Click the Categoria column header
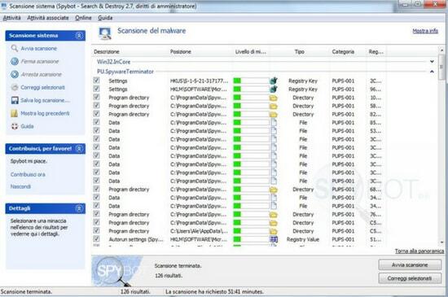 click(343, 51)
